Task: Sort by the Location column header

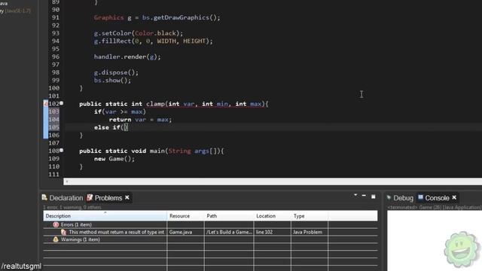Action: (x=273, y=216)
